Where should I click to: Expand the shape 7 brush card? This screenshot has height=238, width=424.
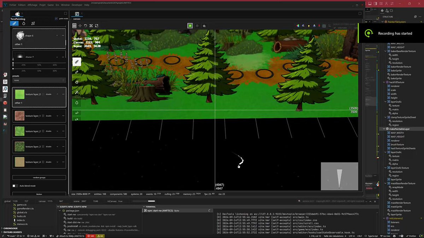pos(57,57)
